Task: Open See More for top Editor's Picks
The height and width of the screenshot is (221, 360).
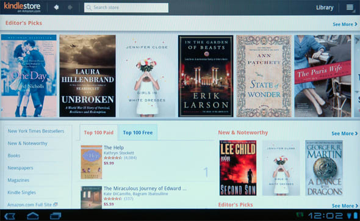Action: pos(345,24)
